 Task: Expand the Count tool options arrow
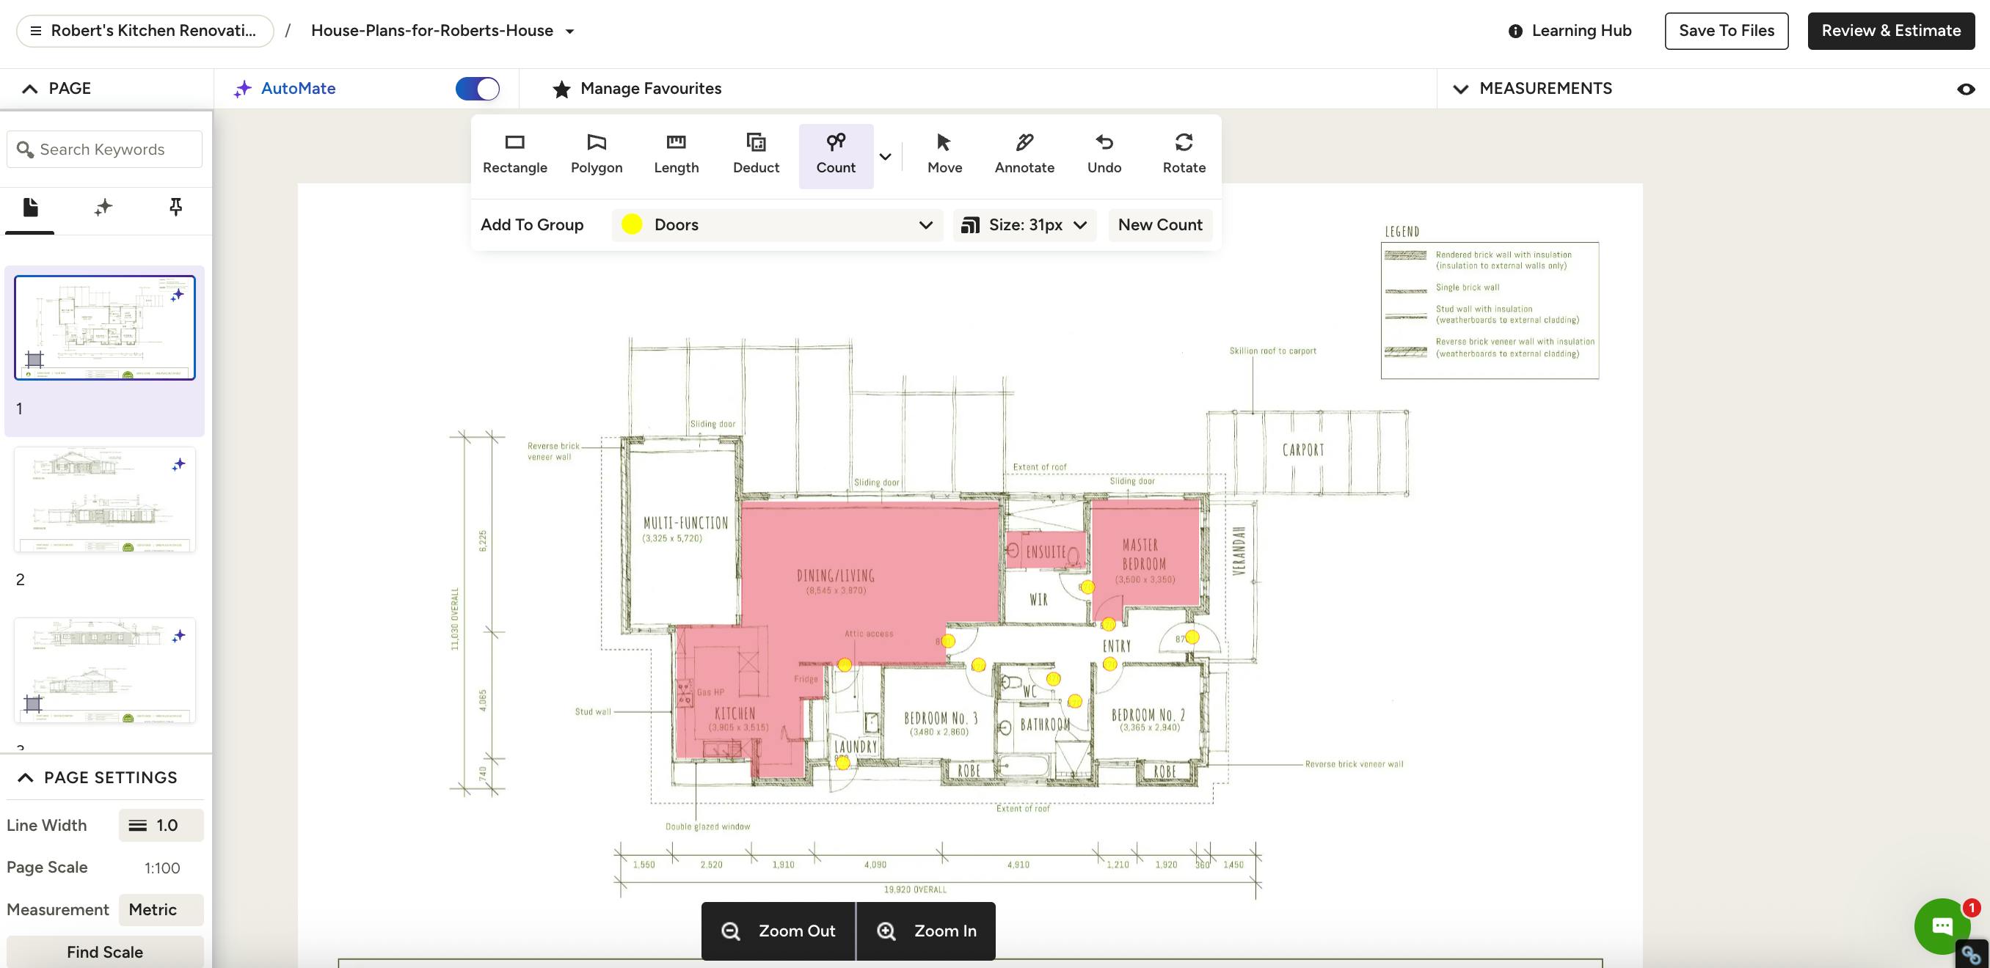point(886,156)
